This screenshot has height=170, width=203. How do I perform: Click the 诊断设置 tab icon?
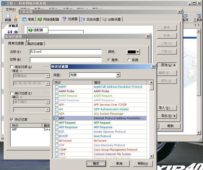105,19
